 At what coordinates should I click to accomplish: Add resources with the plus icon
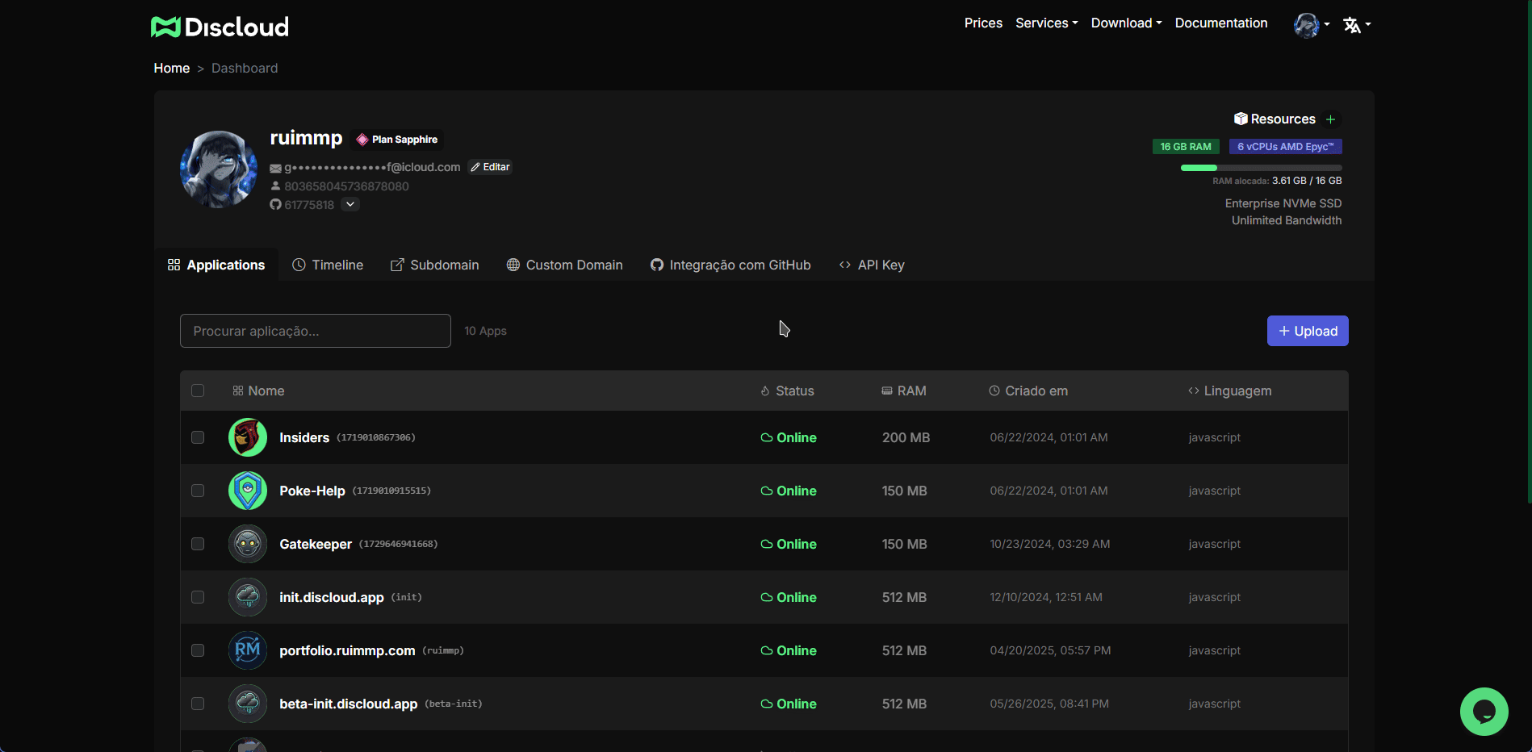pos(1331,119)
